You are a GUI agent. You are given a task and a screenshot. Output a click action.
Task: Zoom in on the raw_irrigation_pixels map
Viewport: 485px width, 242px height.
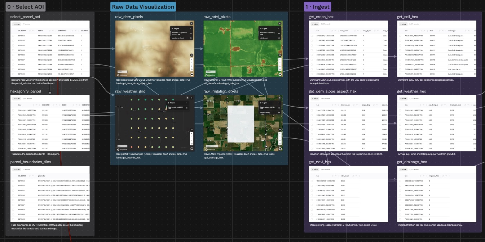(280, 134)
